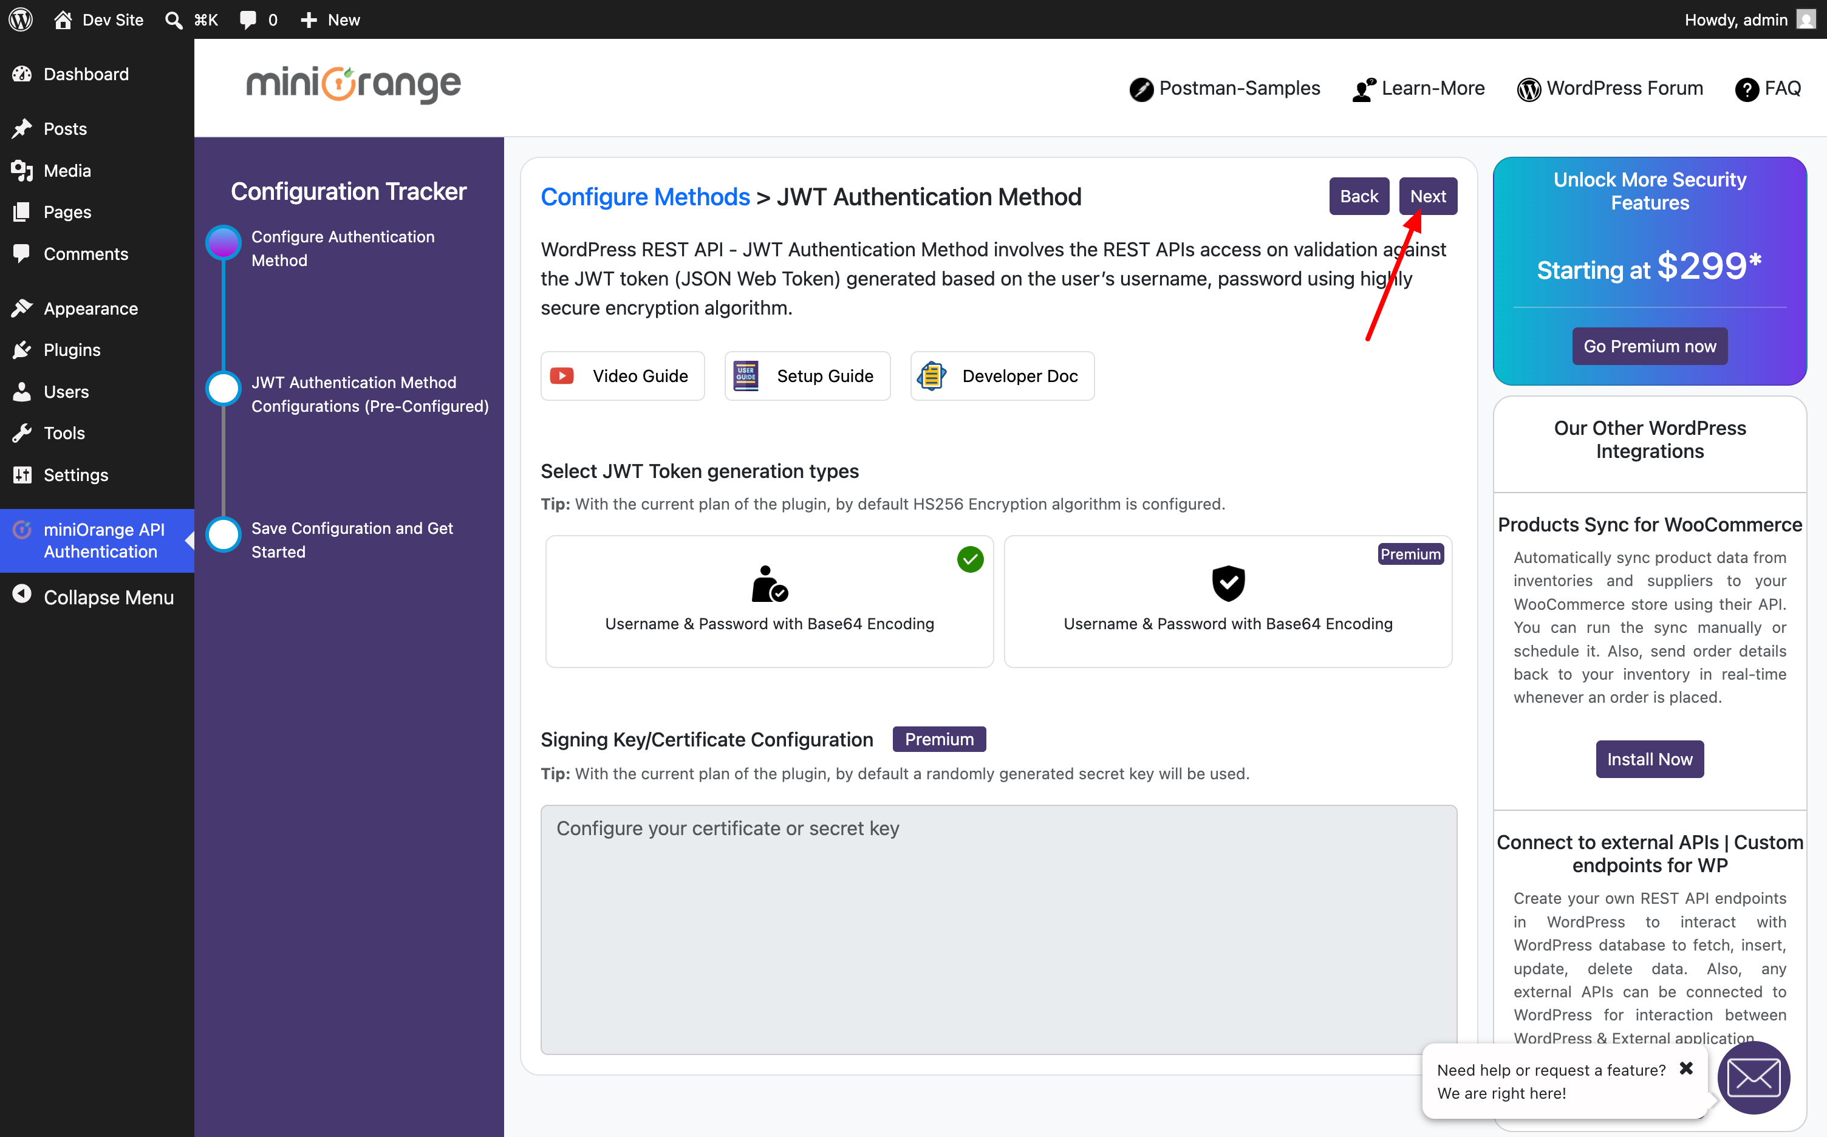This screenshot has width=1827, height=1137.
Task: Select free Username & Password Base64 card
Action: point(769,601)
